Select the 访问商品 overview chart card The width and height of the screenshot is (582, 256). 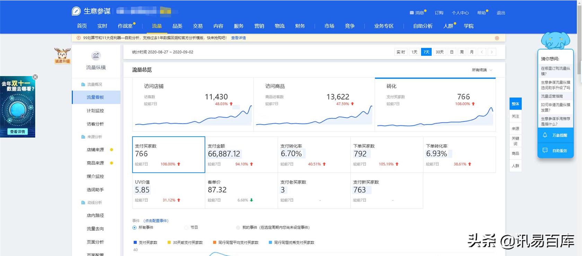click(314, 104)
